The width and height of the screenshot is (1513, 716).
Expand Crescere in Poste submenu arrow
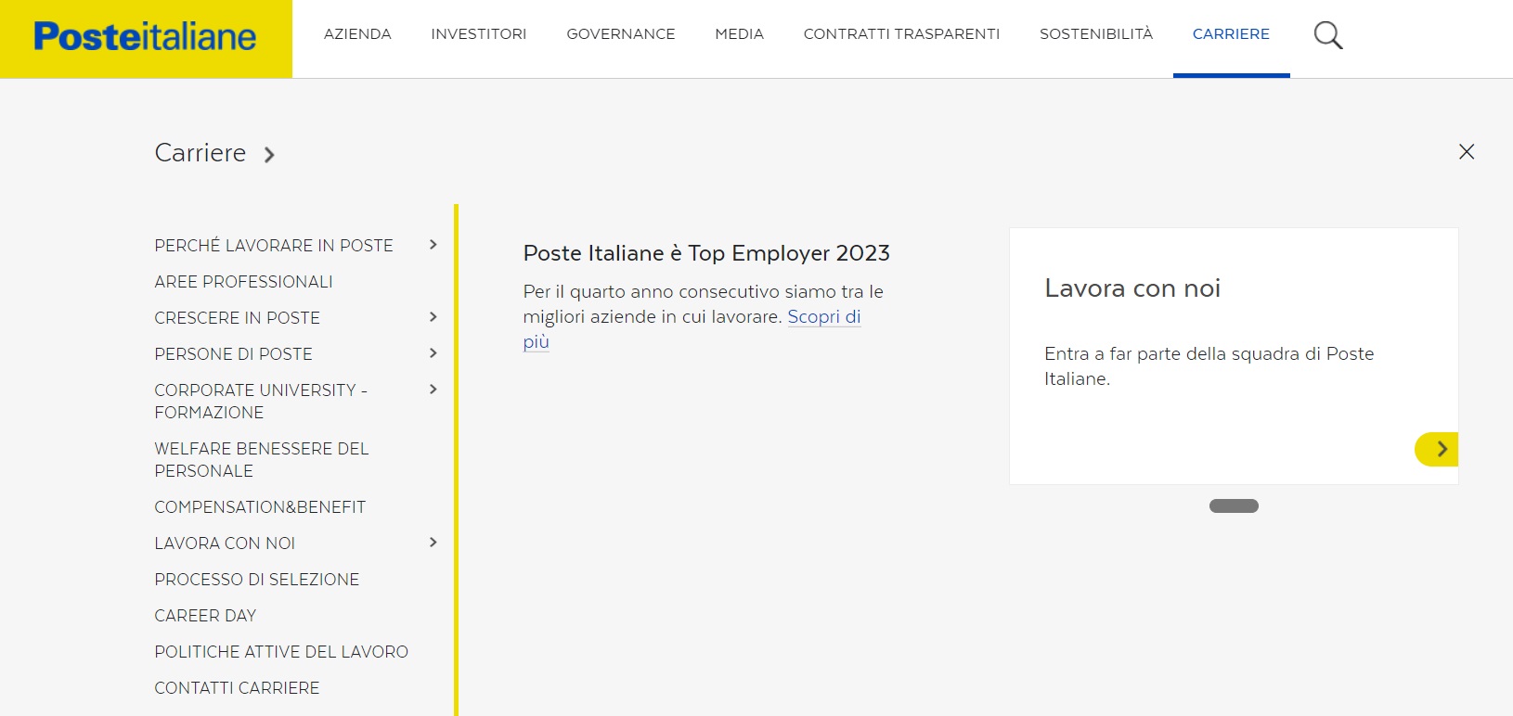click(433, 317)
